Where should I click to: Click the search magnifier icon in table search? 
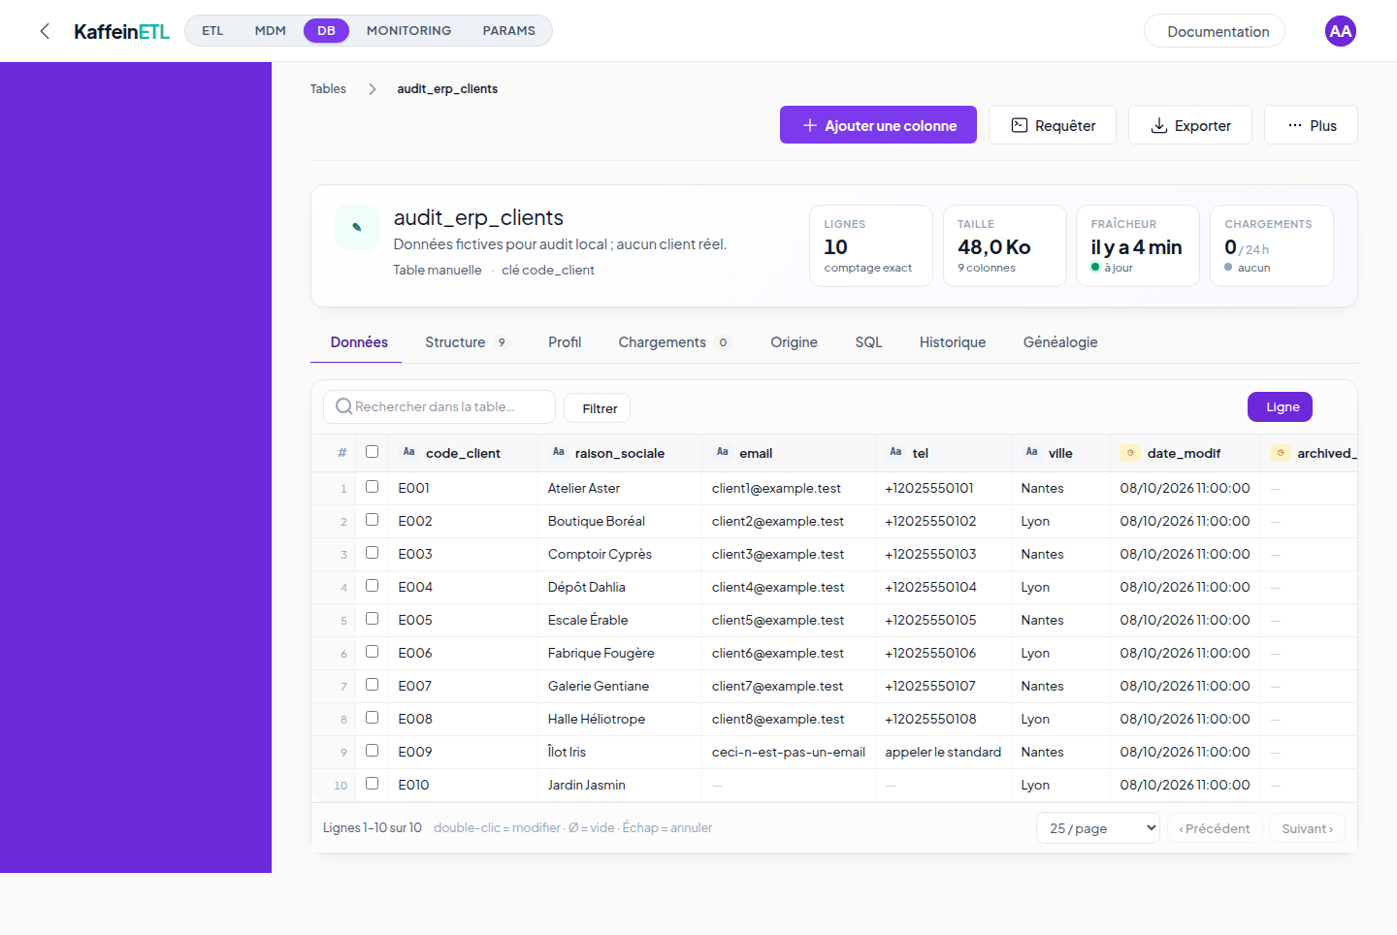point(343,406)
